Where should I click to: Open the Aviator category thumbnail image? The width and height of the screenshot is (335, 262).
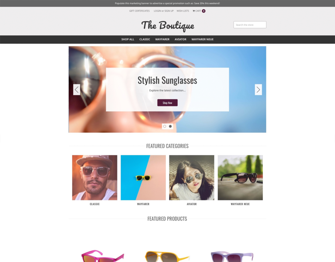pos(192,178)
